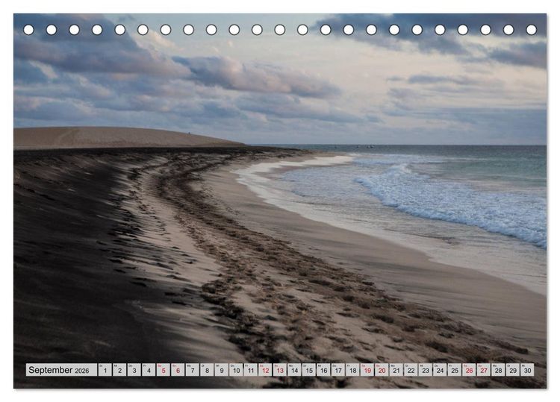The image size is (560, 402).
Task: Select red date 13 cell
Action: 280,369
